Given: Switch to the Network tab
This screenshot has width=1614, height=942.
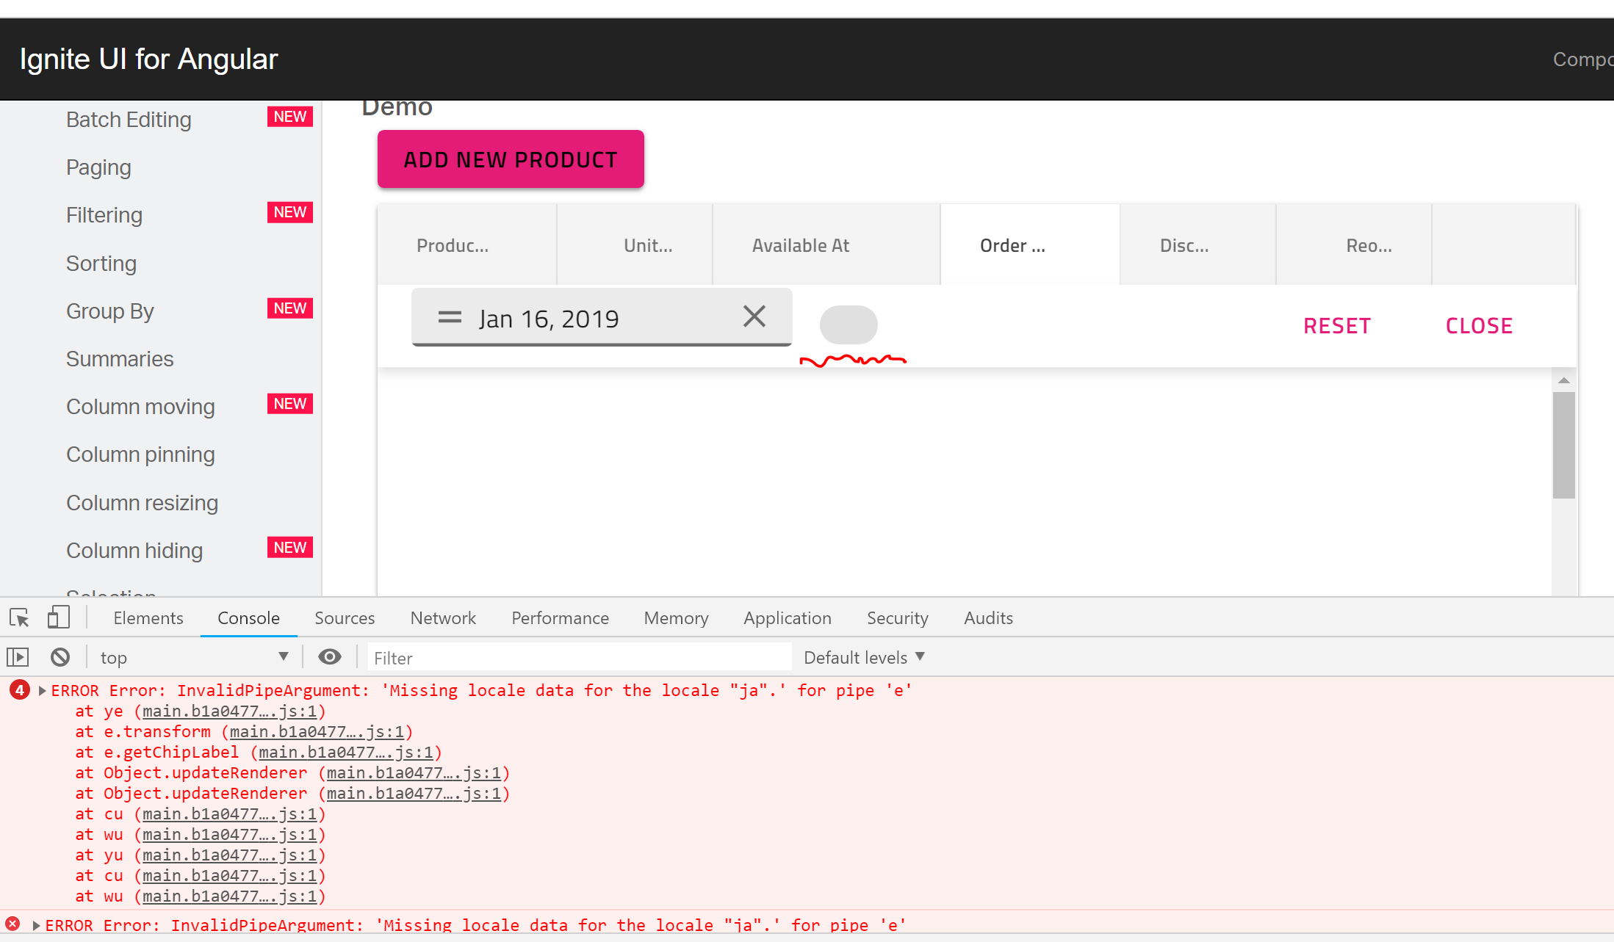Looking at the screenshot, I should [443, 617].
